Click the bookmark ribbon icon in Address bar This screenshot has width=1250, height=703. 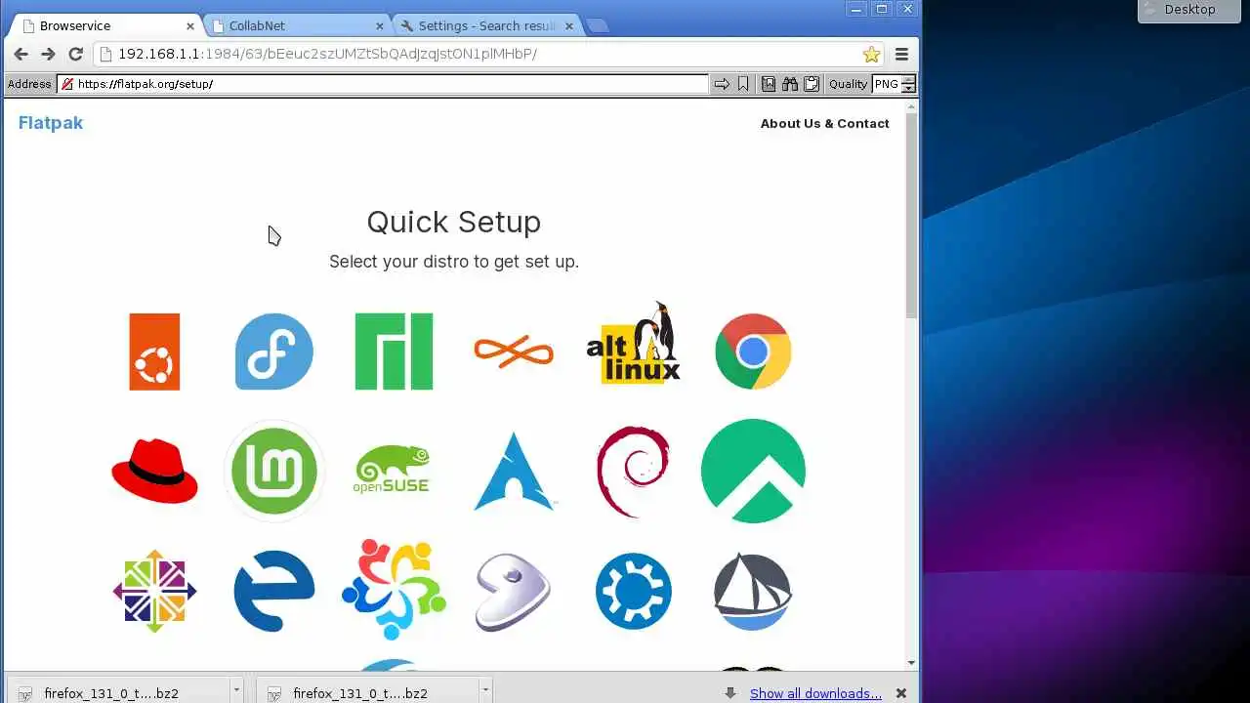point(743,84)
